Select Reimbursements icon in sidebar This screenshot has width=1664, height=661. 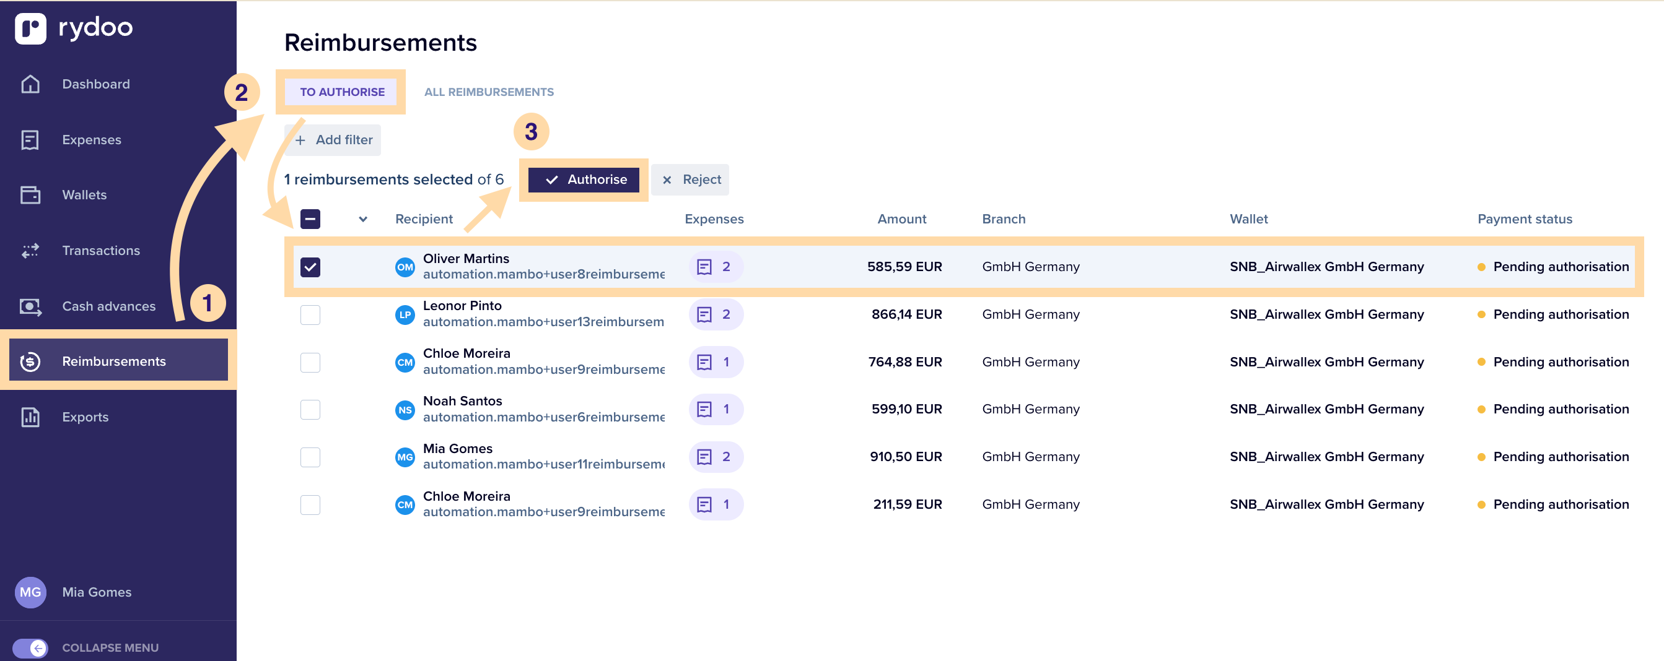30,361
